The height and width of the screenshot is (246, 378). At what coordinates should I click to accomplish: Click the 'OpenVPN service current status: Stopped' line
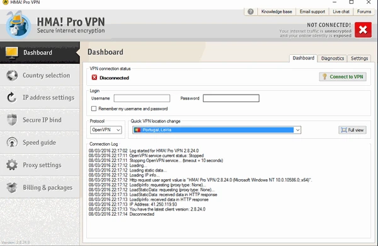(x=146, y=155)
